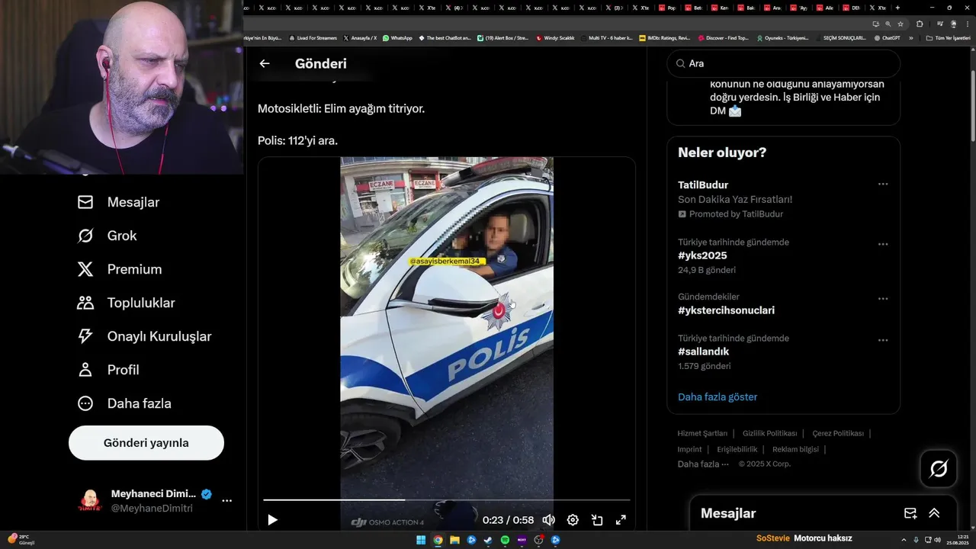Open Mesajlar in the left sidebar
976x549 pixels.
pos(118,202)
